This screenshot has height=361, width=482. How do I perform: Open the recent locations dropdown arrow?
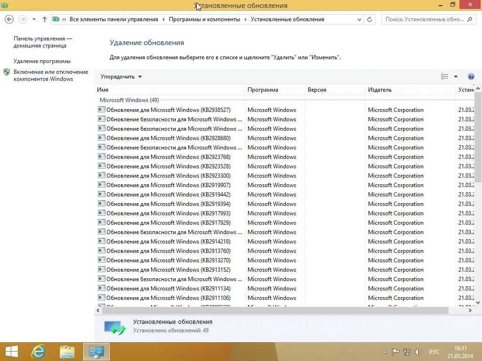[34, 19]
